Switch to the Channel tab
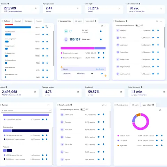Screen dimensions: 167x167 coord(17,21)
